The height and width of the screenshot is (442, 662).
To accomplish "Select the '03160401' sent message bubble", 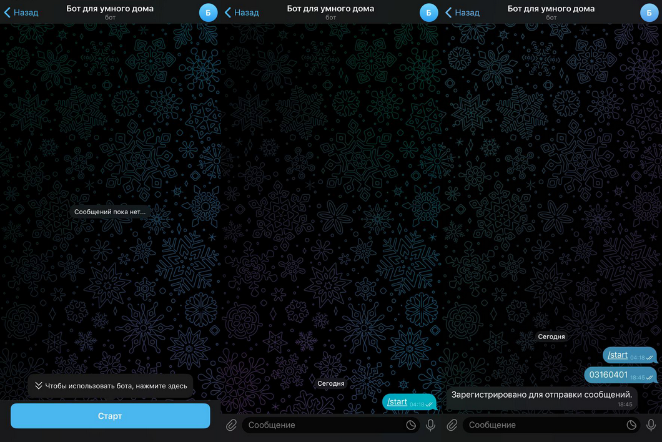I will 609,375.
